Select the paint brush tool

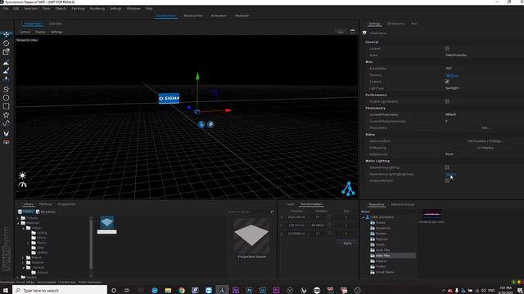point(6,71)
